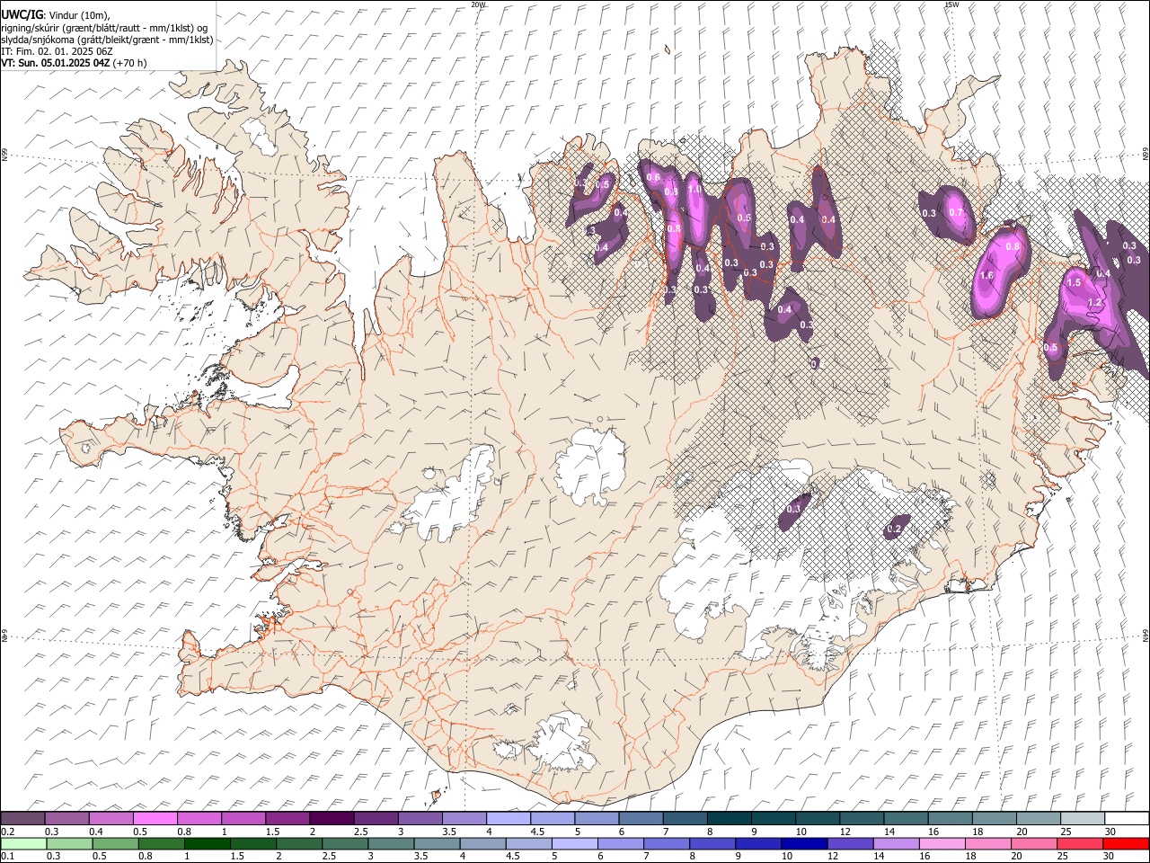Click the crimson swatch labeled 25, lower scale
Image resolution: width=1150 pixels, height=863 pixels.
(x=1080, y=844)
